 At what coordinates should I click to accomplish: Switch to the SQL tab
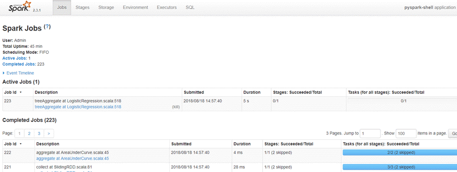[x=190, y=7]
